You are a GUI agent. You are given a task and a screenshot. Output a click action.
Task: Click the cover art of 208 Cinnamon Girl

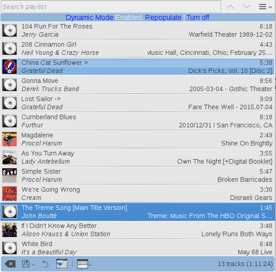[10, 49]
